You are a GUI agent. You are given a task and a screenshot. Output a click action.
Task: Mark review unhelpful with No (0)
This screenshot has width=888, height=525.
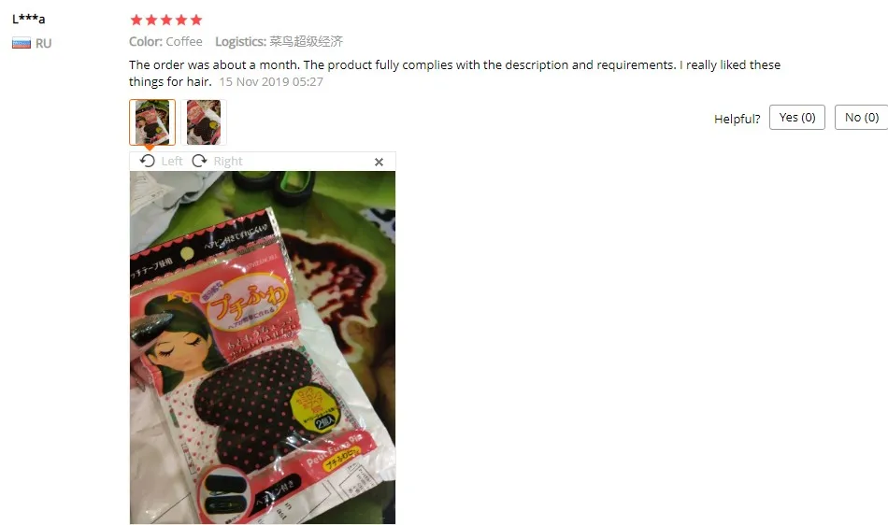[862, 117]
